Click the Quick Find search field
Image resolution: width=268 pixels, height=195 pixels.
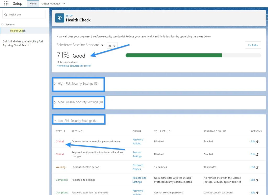coord(26,15)
